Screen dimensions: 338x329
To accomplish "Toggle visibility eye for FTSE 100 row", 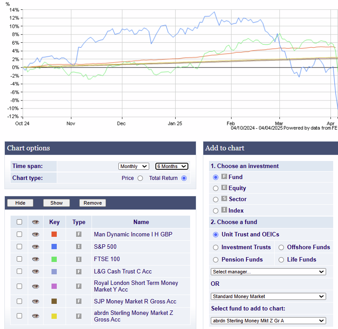I will click(x=36, y=259).
